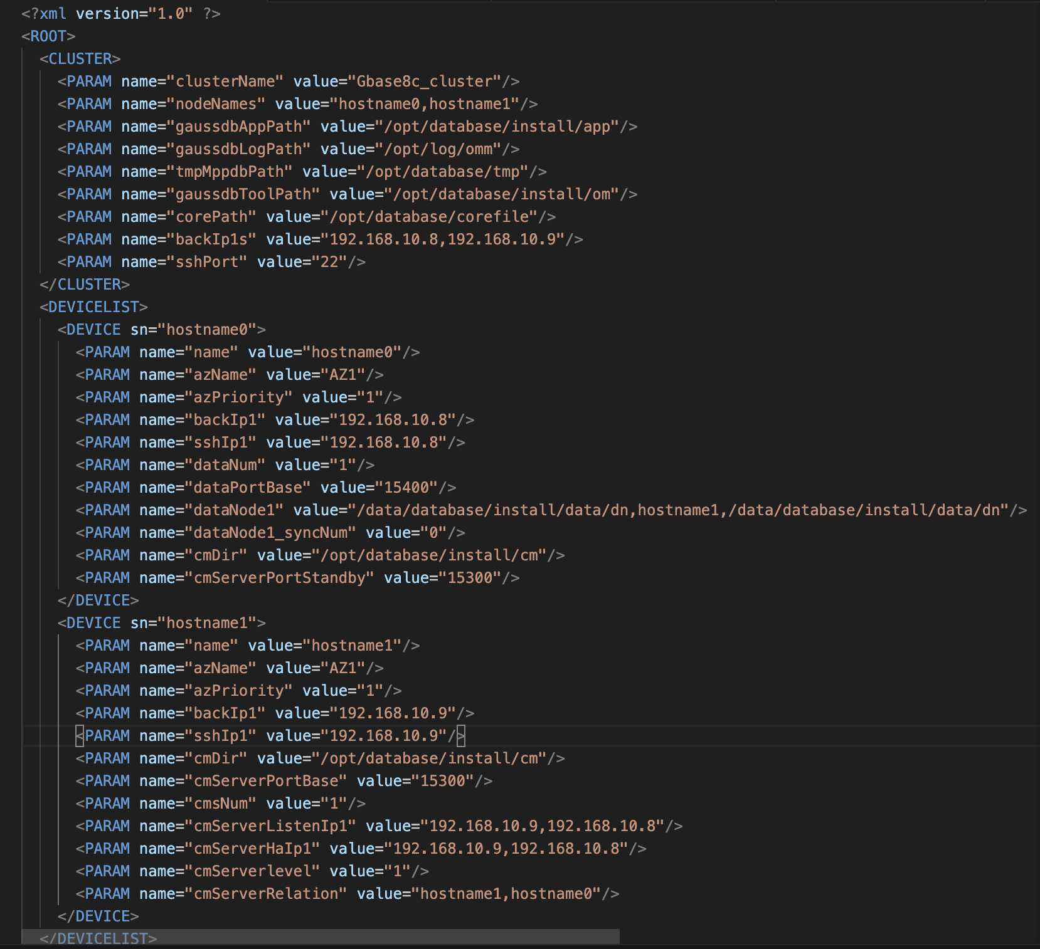Click closing DEVICE tag after cmServerPortStandby
Viewport: 1040px width, 949px height.
pyautogui.click(x=98, y=600)
